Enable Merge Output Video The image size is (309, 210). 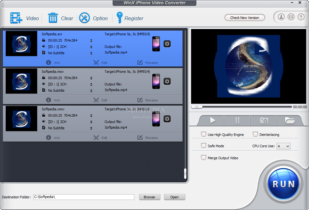tap(204, 158)
